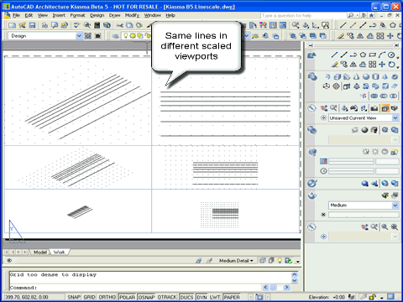Select the Erase tool in dashboard panel

334,65
